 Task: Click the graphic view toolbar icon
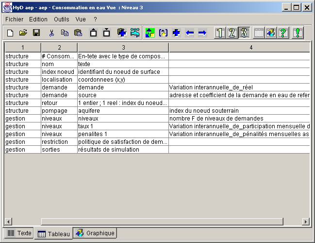point(271,33)
